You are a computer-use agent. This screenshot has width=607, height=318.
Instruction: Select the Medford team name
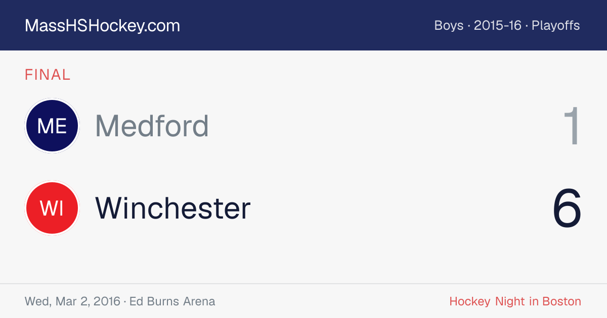tap(152, 126)
